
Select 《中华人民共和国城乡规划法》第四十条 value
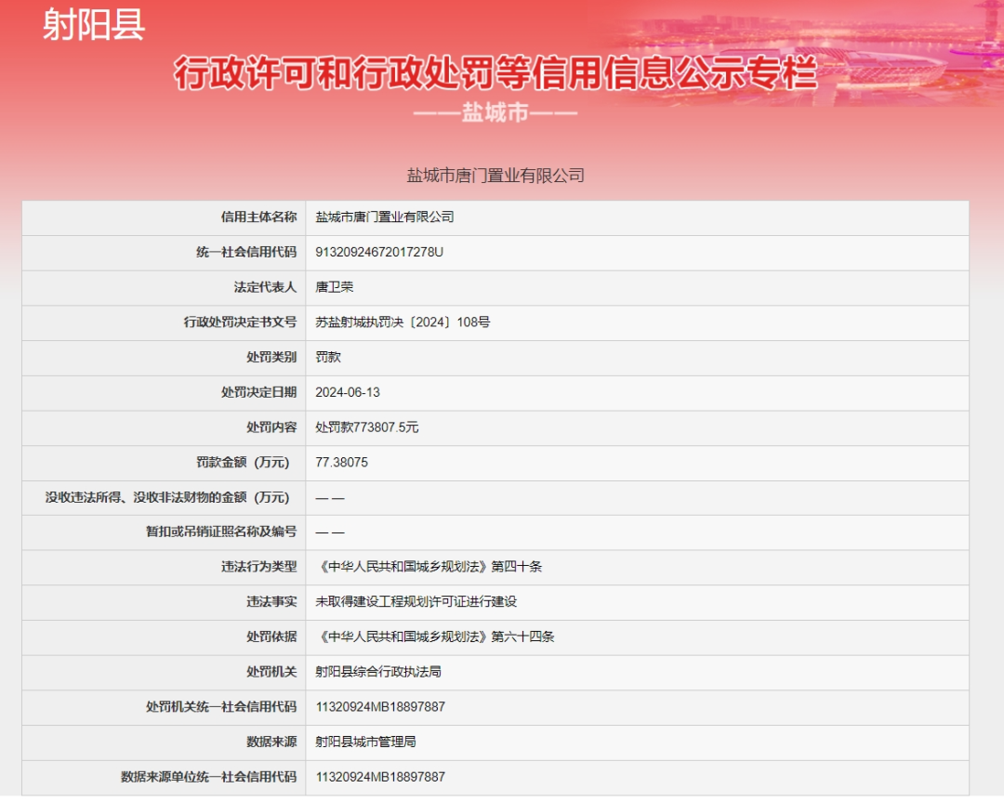pos(429,567)
